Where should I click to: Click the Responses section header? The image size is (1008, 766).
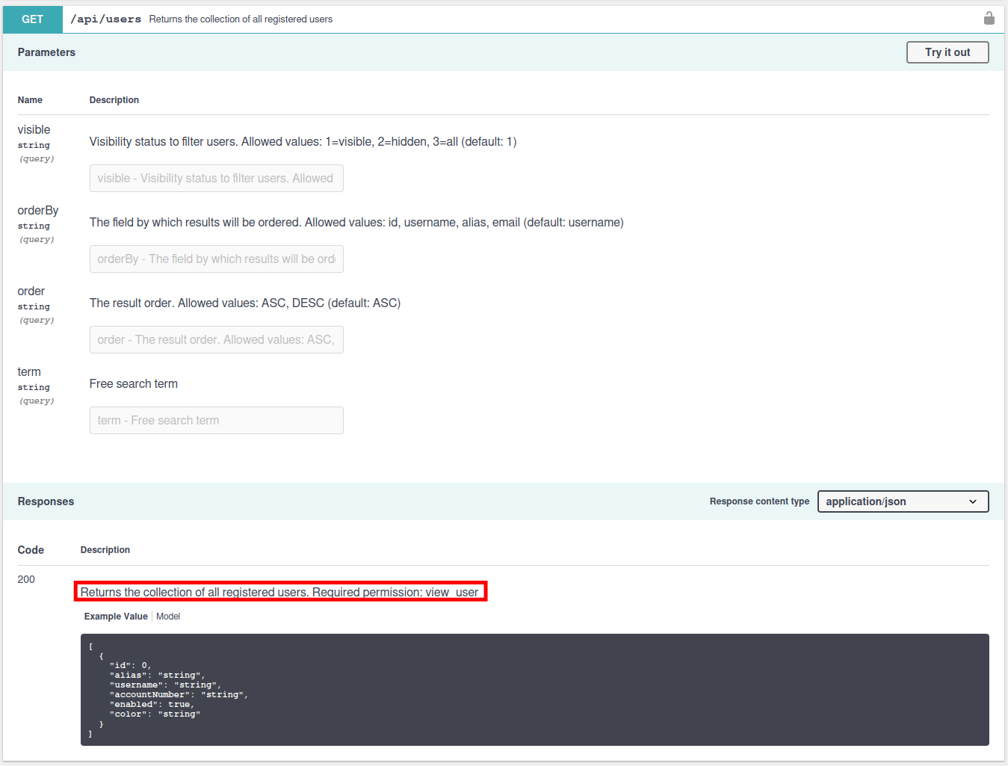[x=46, y=501]
